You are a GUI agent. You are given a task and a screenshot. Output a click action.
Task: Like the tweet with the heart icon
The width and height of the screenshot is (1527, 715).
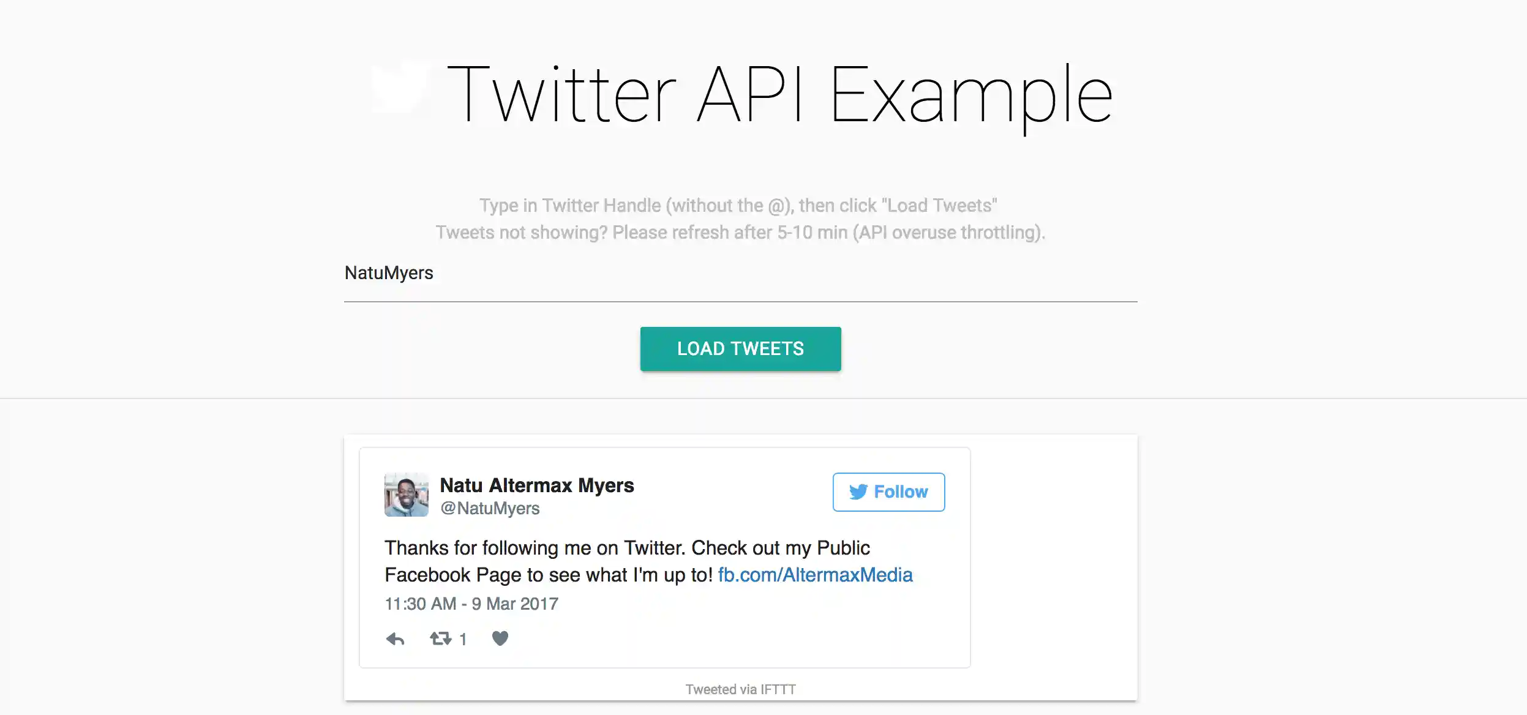coord(500,638)
